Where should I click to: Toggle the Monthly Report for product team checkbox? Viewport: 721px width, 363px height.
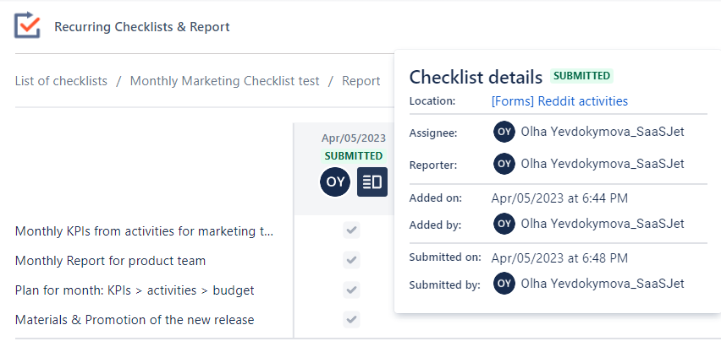(x=352, y=260)
